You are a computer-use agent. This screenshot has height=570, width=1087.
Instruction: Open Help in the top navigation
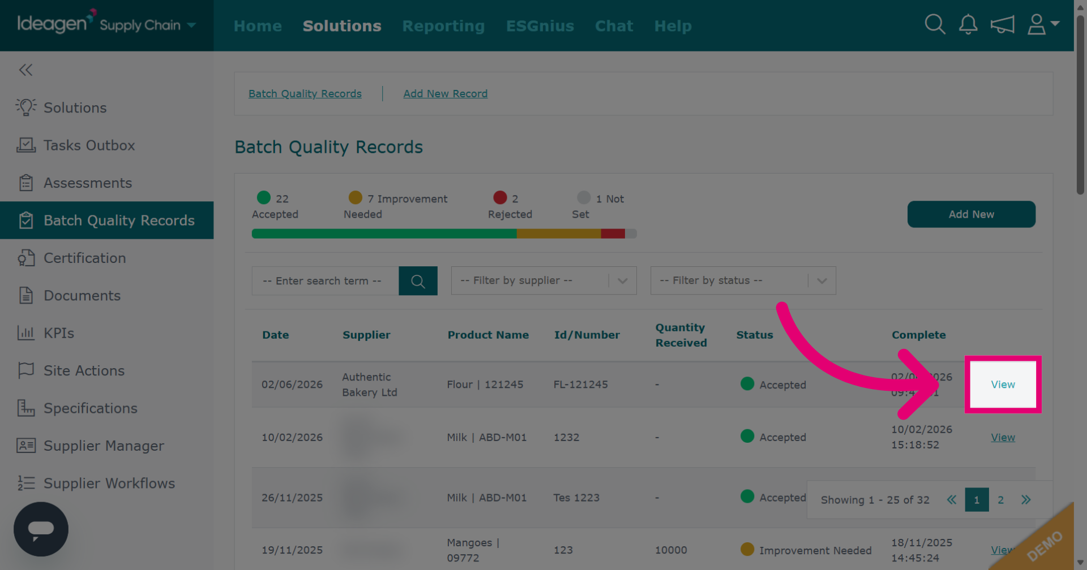tap(673, 26)
